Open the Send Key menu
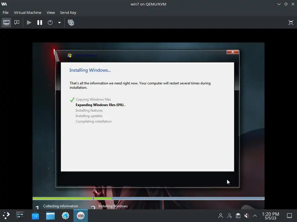 68,12
